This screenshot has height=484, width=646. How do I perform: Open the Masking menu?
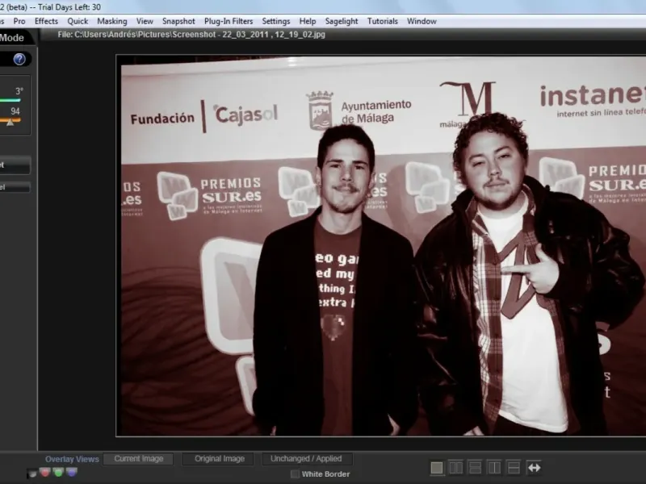click(112, 22)
